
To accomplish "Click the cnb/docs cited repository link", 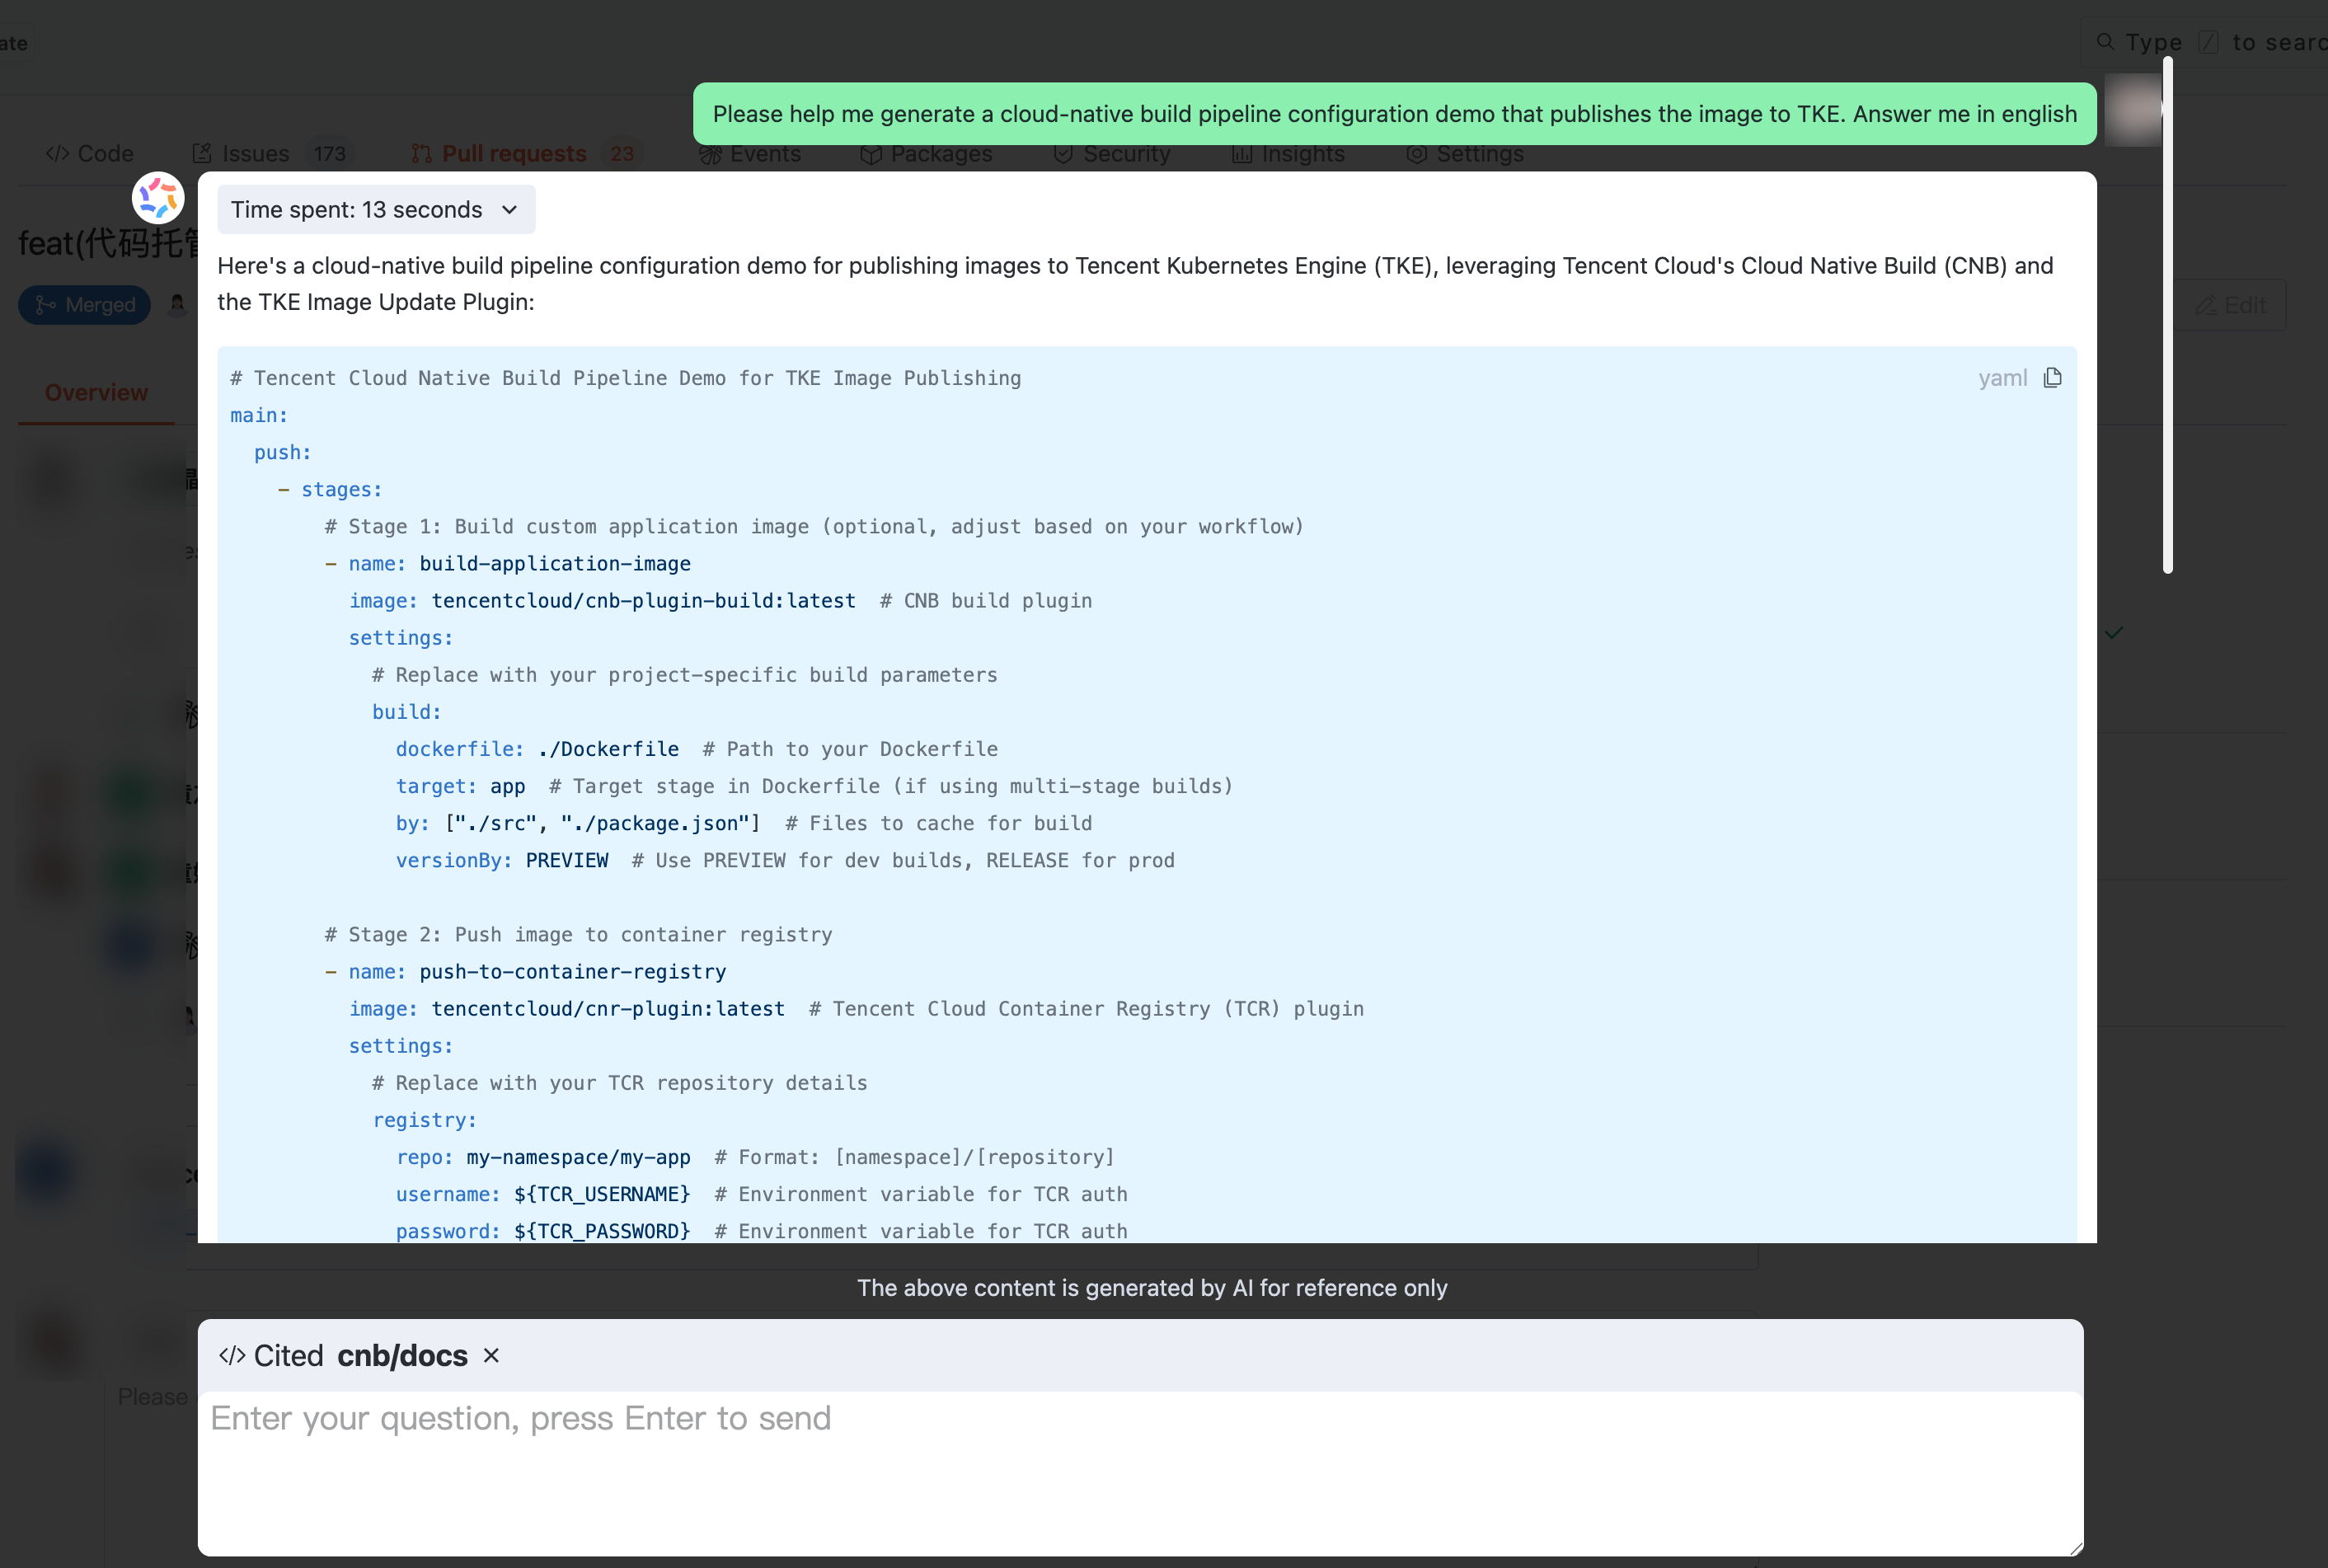I will 402,1356.
